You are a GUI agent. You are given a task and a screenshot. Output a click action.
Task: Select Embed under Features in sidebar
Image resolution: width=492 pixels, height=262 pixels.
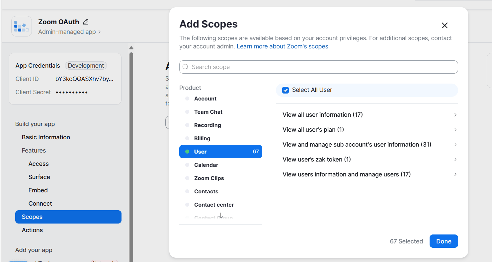tap(38, 190)
